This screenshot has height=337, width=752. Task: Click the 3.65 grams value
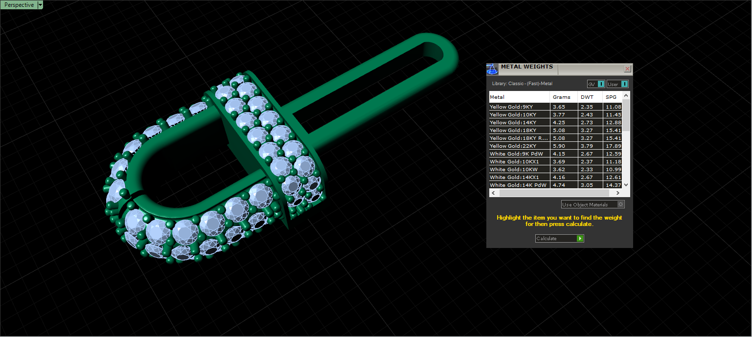click(559, 107)
